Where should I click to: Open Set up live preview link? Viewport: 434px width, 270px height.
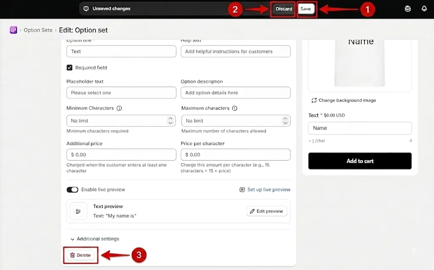coord(265,190)
